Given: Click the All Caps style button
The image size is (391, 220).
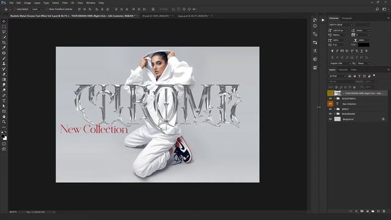Looking at the screenshot, I should click(342, 51).
